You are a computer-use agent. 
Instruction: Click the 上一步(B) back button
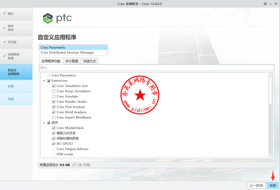pos(256,186)
